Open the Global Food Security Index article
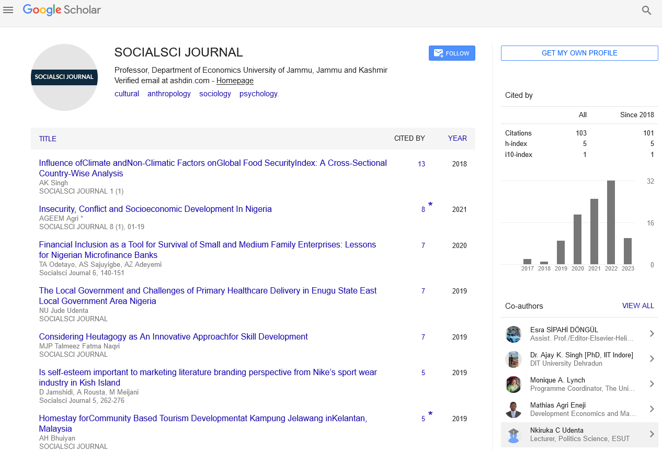The width and height of the screenshot is (662, 451). click(213, 168)
